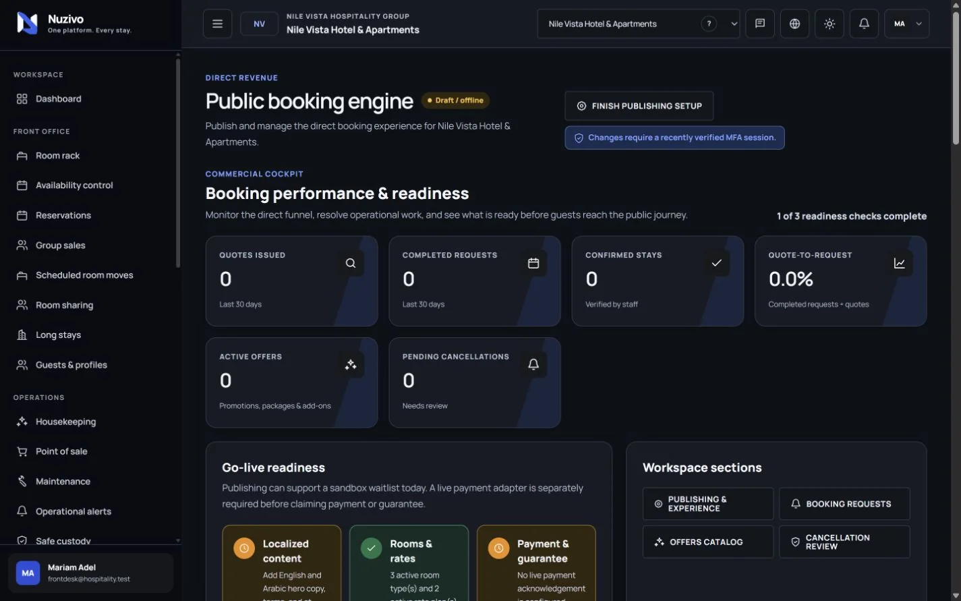Click the Completed Requests calendar icon
961x601 pixels.
[x=533, y=263]
